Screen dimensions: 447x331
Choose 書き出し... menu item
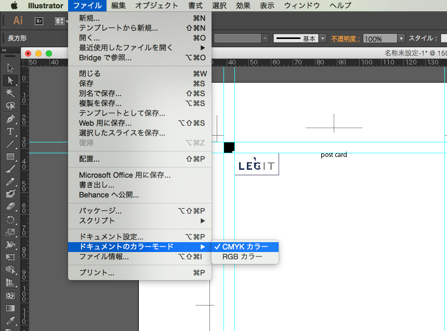(x=140, y=185)
